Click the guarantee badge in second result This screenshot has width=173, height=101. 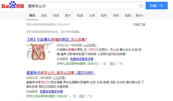[x=75, y=96]
